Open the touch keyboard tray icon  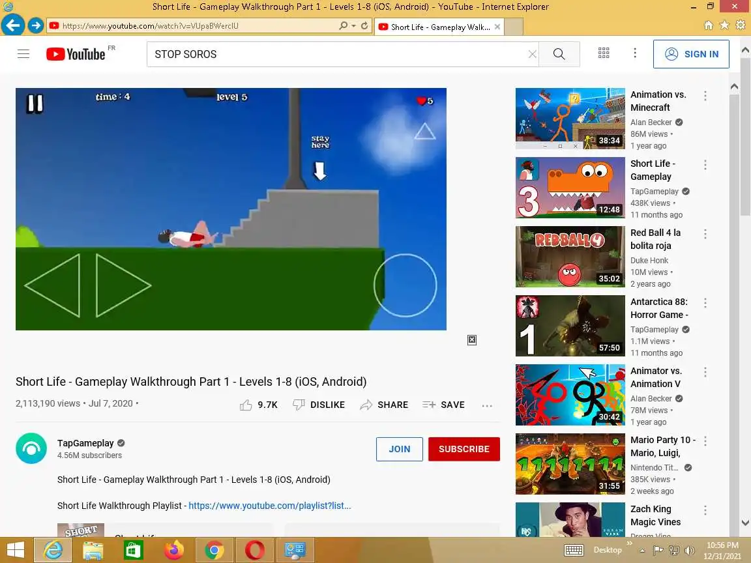[574, 550]
